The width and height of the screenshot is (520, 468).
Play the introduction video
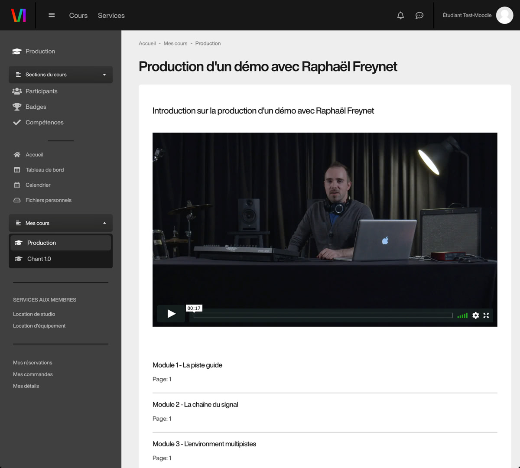[x=171, y=314]
